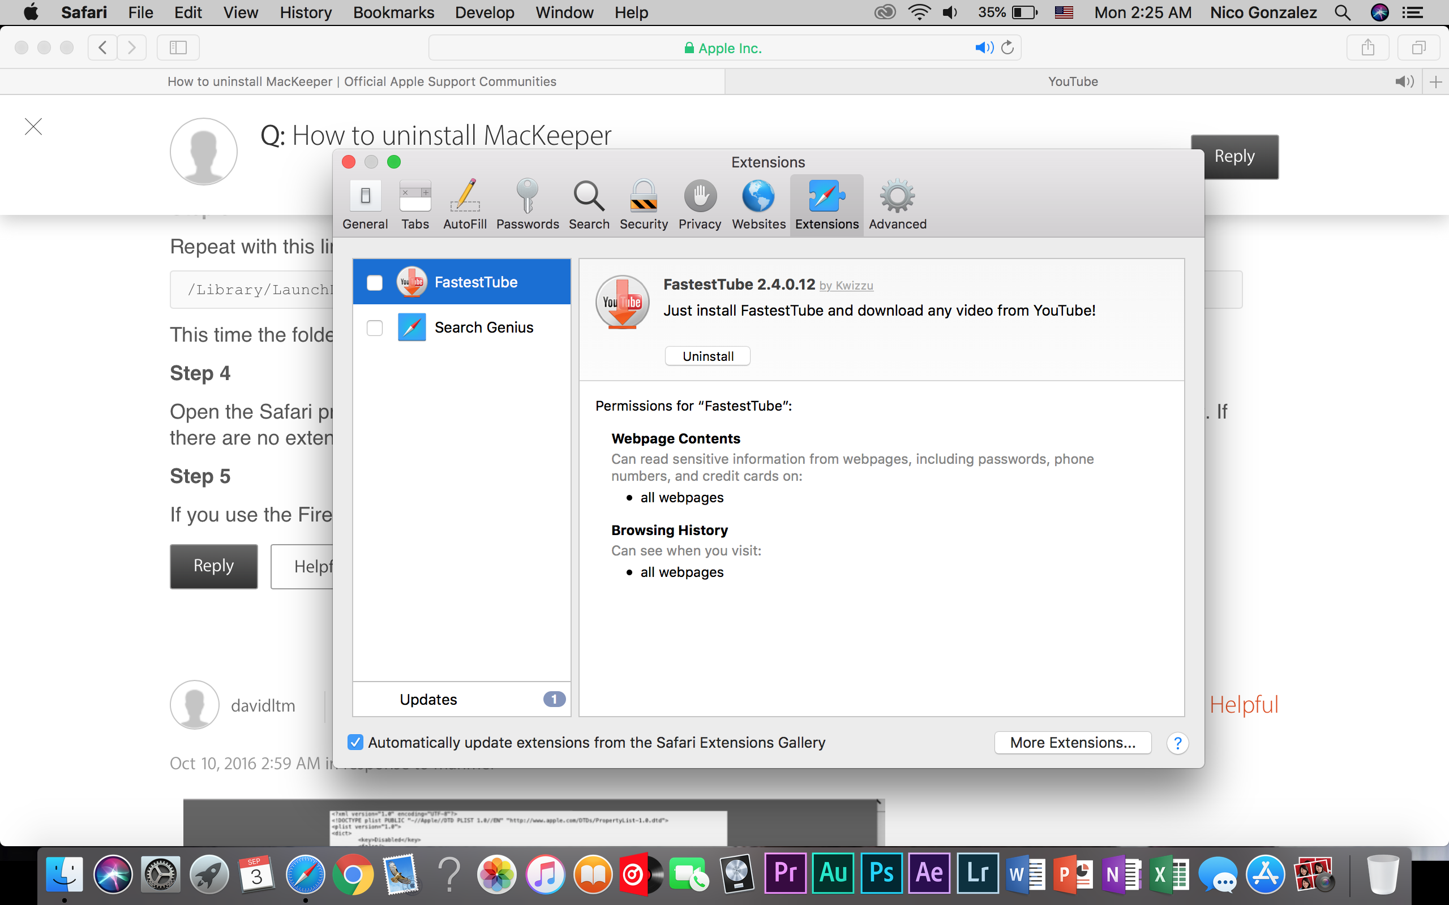The image size is (1449, 905).
Task: Enable the Search Genius extension checkbox
Action: [x=375, y=328]
